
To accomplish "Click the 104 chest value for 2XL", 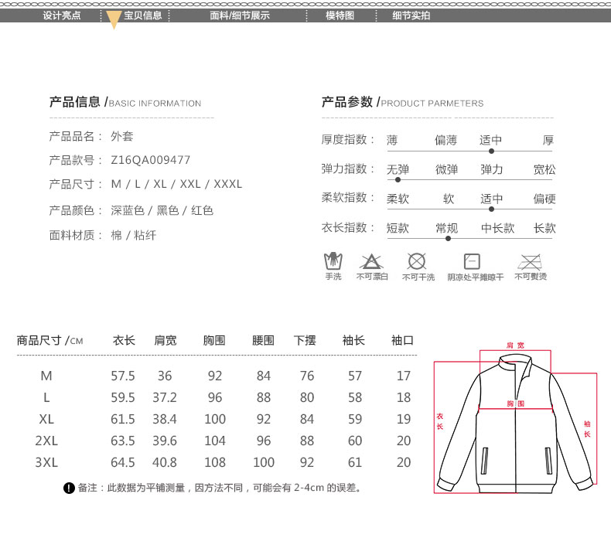I will [x=215, y=441].
